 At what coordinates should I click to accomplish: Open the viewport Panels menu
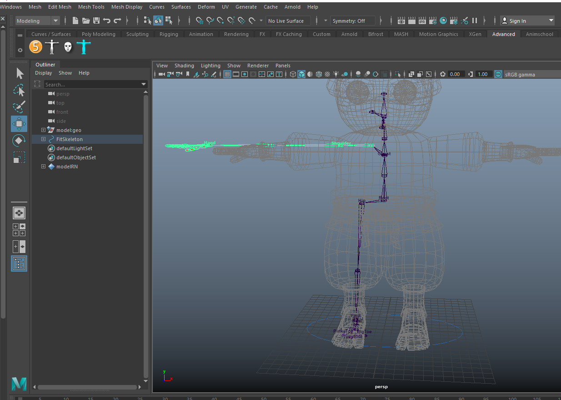click(x=283, y=66)
